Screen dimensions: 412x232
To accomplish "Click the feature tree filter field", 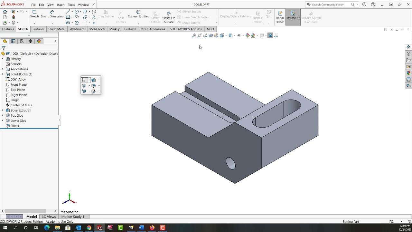I will [29, 47].
